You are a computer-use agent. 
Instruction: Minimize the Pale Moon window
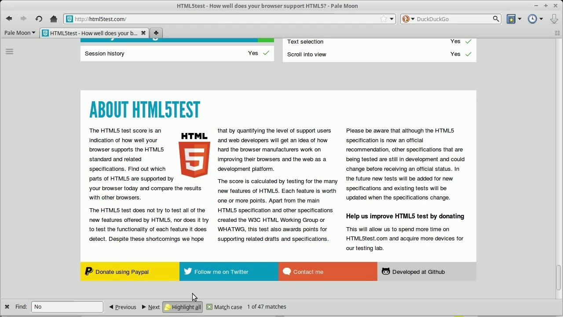tap(536, 6)
